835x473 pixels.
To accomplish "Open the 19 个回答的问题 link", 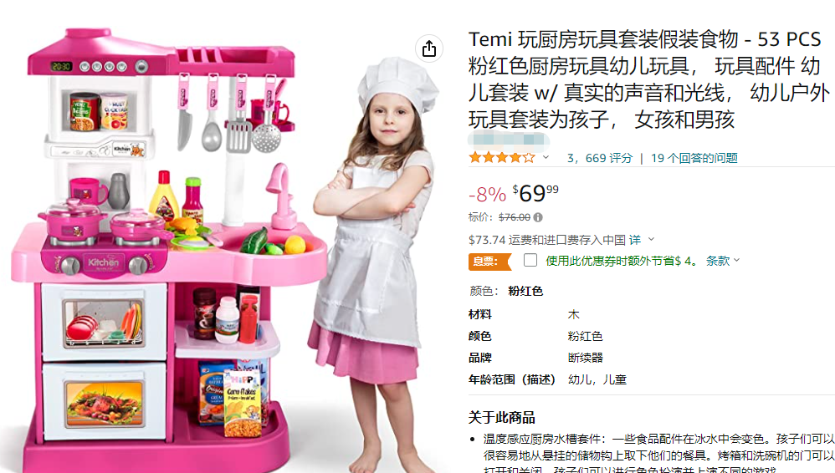I will tap(694, 158).
